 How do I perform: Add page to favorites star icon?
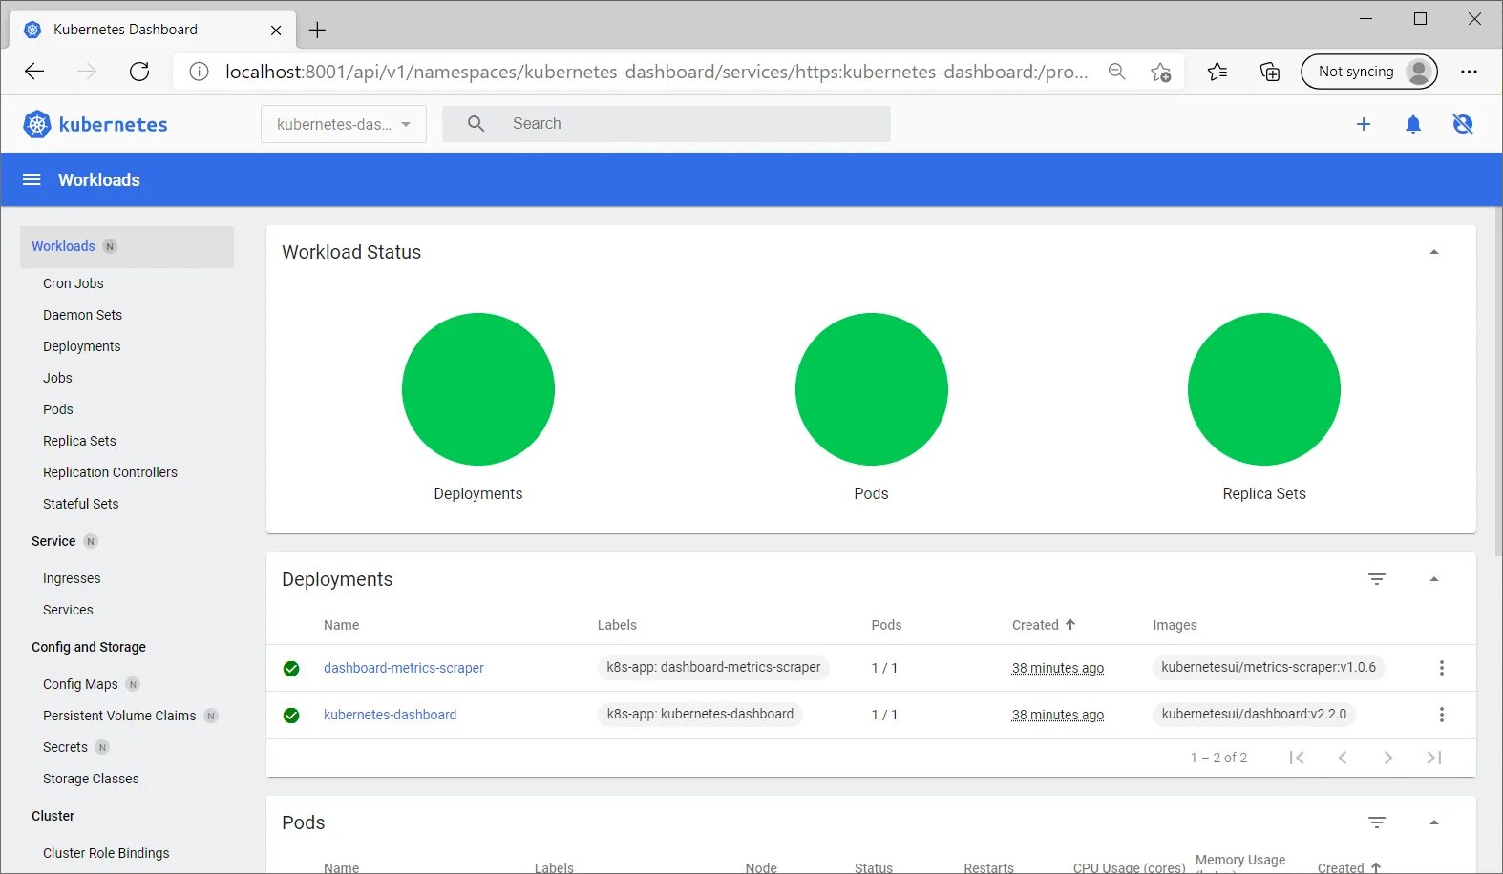click(1160, 72)
